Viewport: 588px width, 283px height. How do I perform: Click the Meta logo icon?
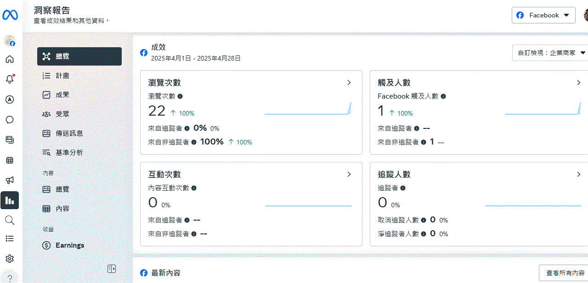click(10, 15)
